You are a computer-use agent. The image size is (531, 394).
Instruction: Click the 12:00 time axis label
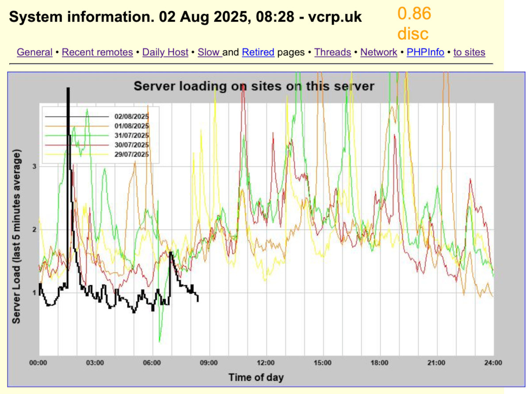click(x=266, y=363)
